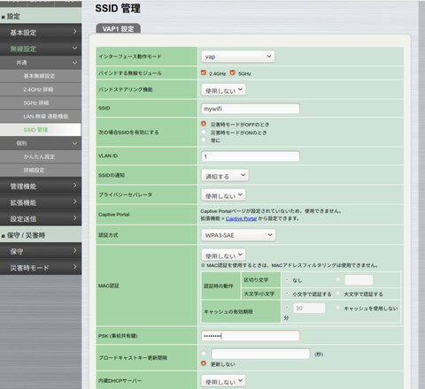Select the VAP1 設定 tab

[118, 28]
